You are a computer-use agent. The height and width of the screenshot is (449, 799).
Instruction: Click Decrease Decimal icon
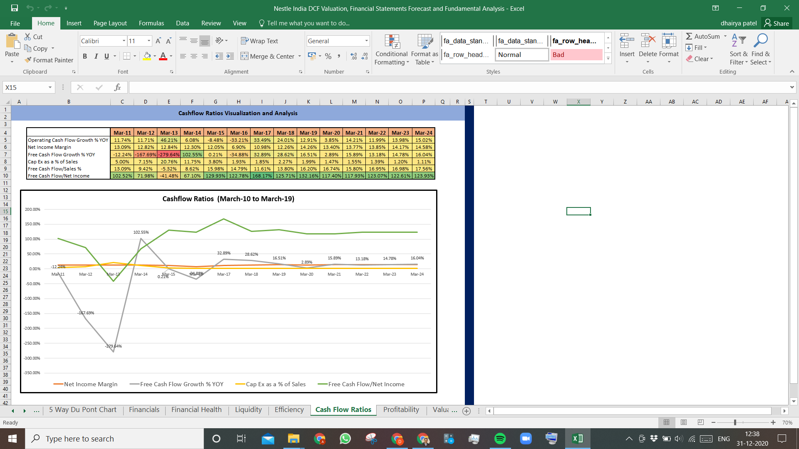pyautogui.click(x=365, y=56)
